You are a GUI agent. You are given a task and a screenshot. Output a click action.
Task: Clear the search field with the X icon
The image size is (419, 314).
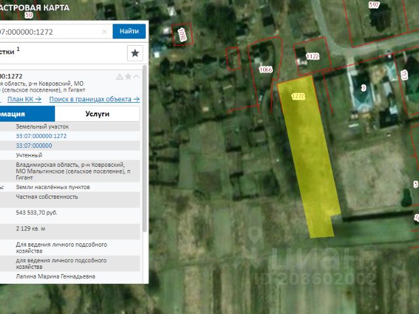(x=104, y=31)
